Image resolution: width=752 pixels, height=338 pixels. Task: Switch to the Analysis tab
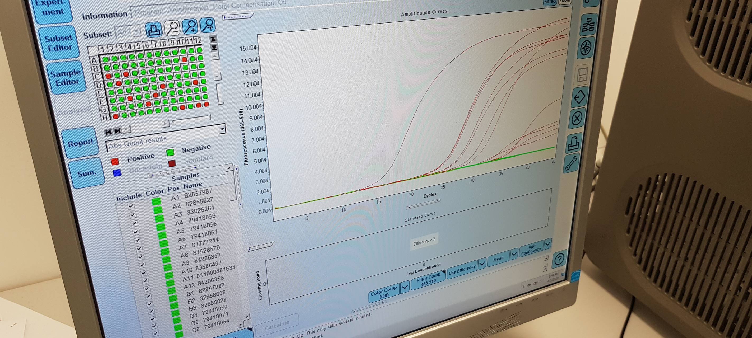74,111
